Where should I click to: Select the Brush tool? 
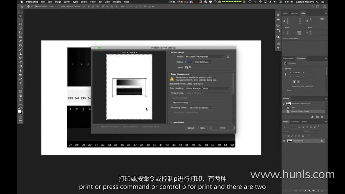20,50
